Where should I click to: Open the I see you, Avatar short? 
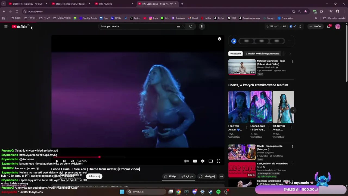pyautogui.click(x=239, y=107)
